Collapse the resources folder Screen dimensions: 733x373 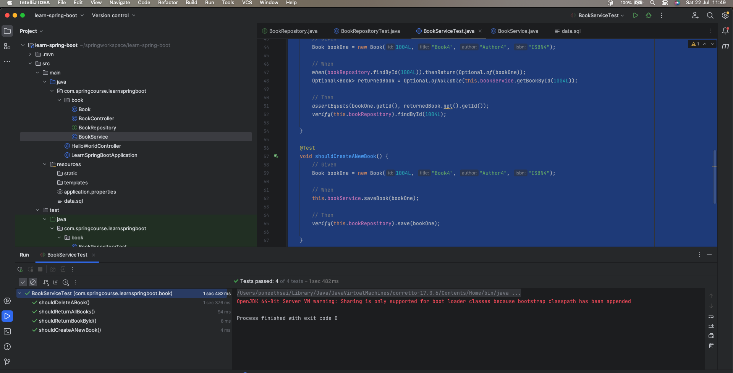[45, 164]
